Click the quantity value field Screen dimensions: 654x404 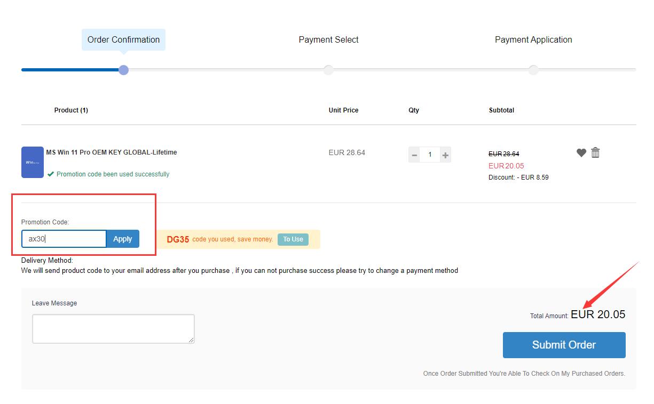point(430,155)
